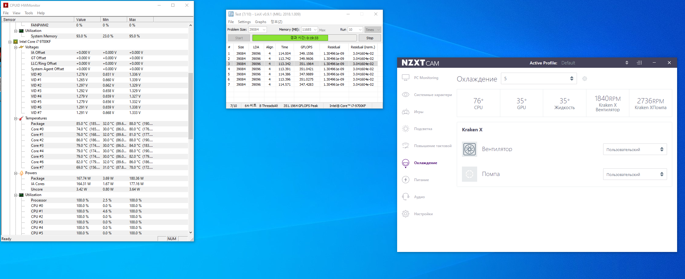Click the NZXT CAM logo

(x=420, y=63)
